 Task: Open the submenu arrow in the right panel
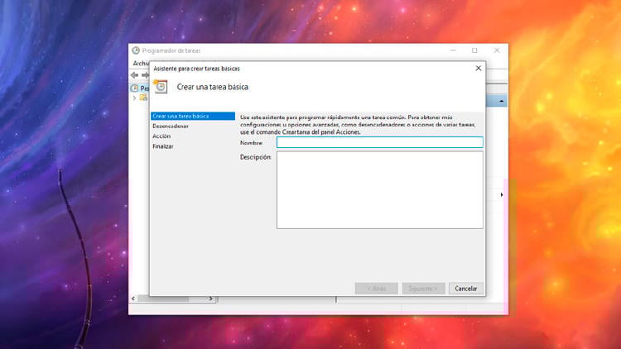(x=502, y=194)
